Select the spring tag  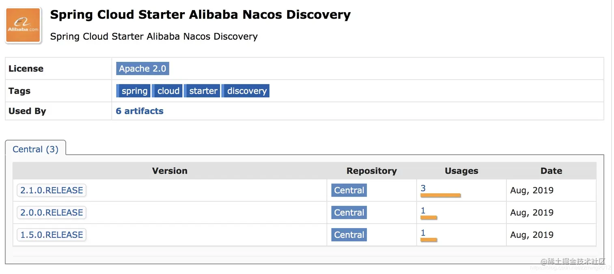[134, 91]
